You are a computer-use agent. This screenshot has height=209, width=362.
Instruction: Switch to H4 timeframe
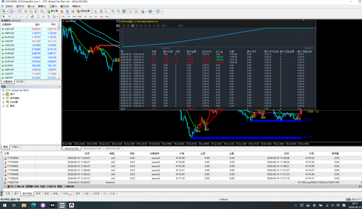tap(91, 17)
